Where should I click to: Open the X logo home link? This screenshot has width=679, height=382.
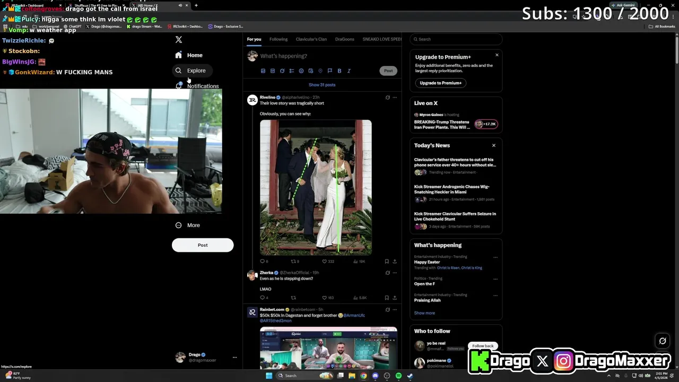(179, 40)
